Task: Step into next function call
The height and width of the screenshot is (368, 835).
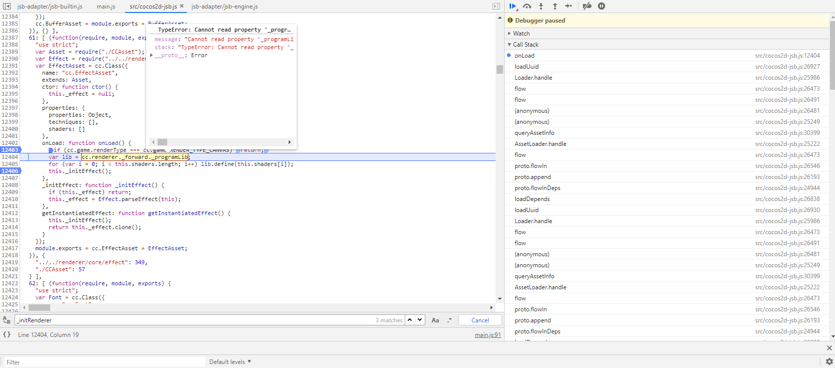Action: pos(541,6)
